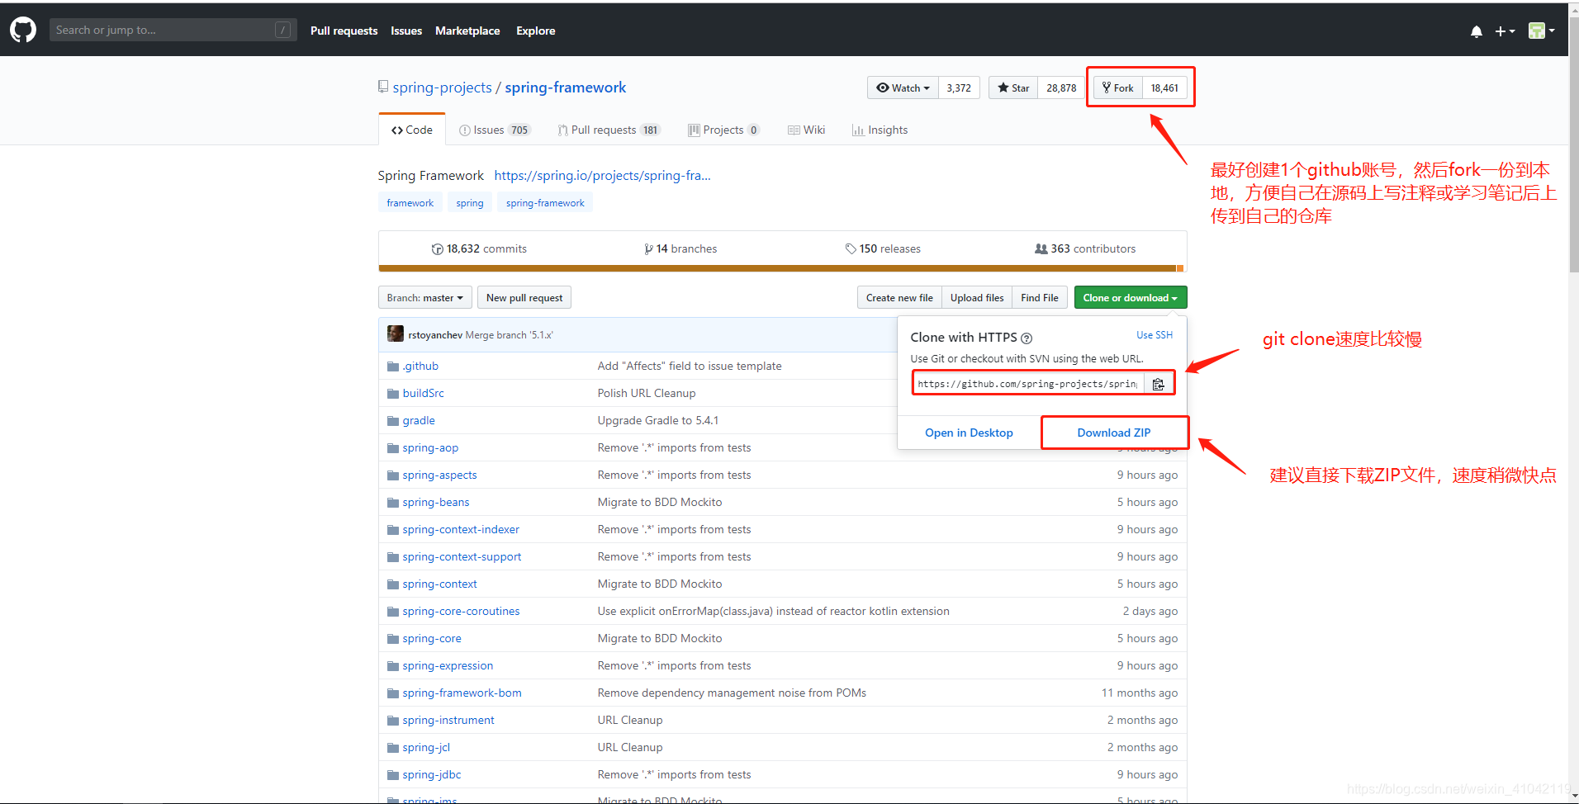Open the spring-aop folder

pyautogui.click(x=430, y=447)
